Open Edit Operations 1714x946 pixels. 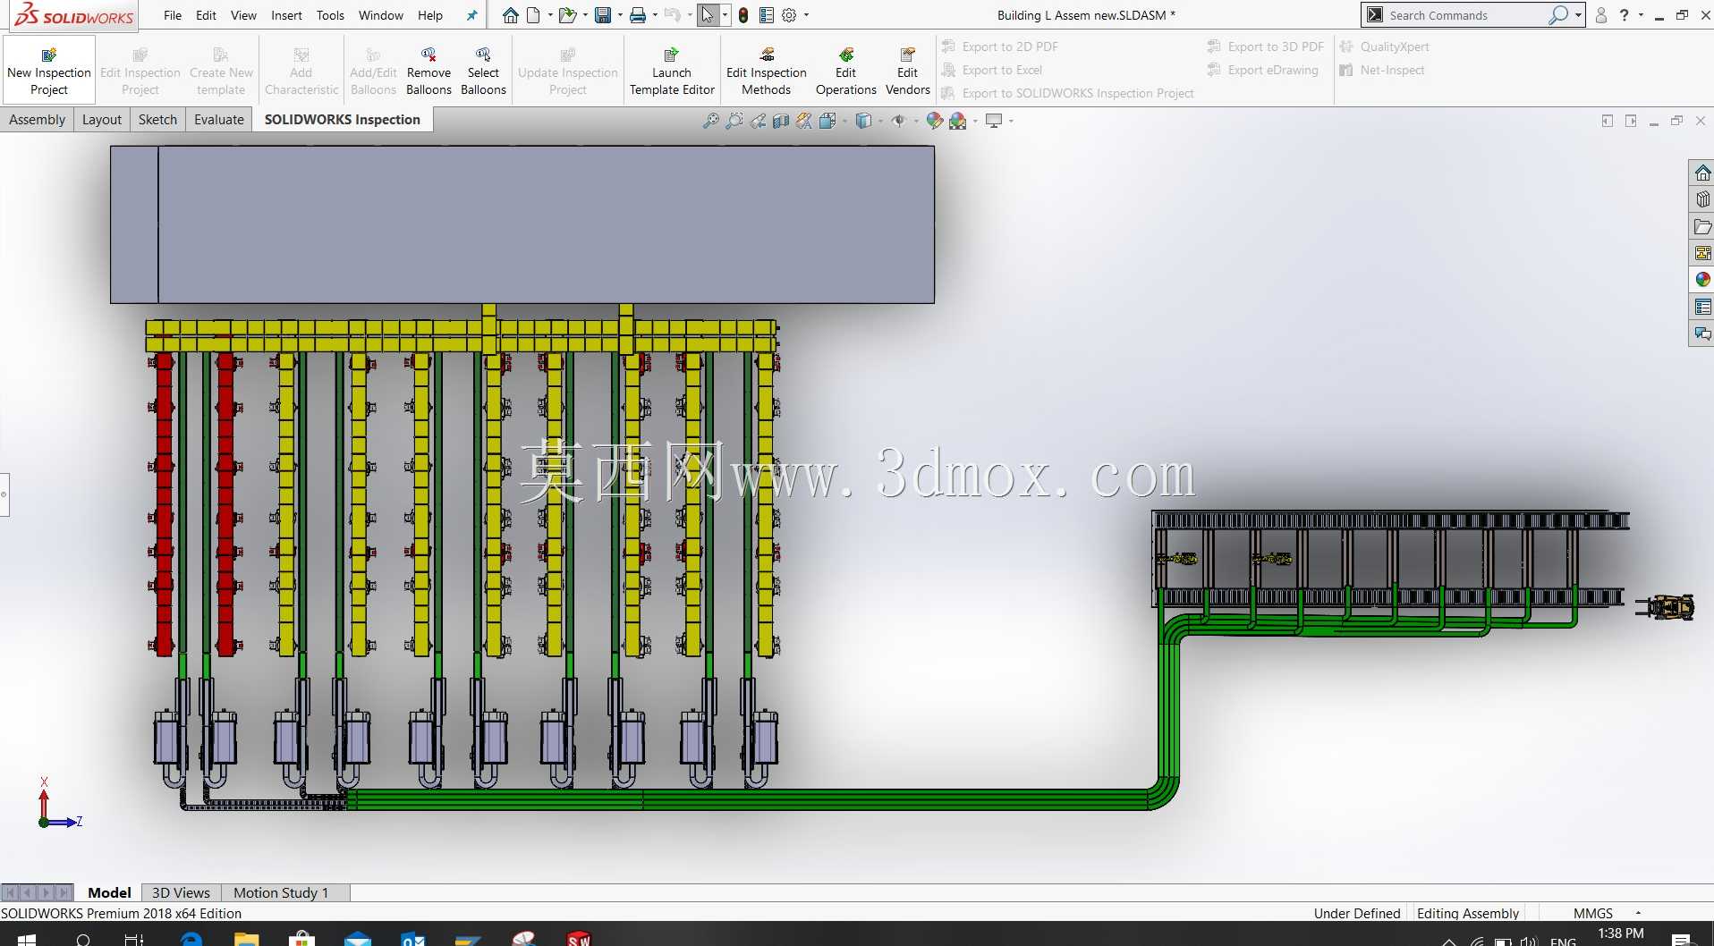point(845,71)
